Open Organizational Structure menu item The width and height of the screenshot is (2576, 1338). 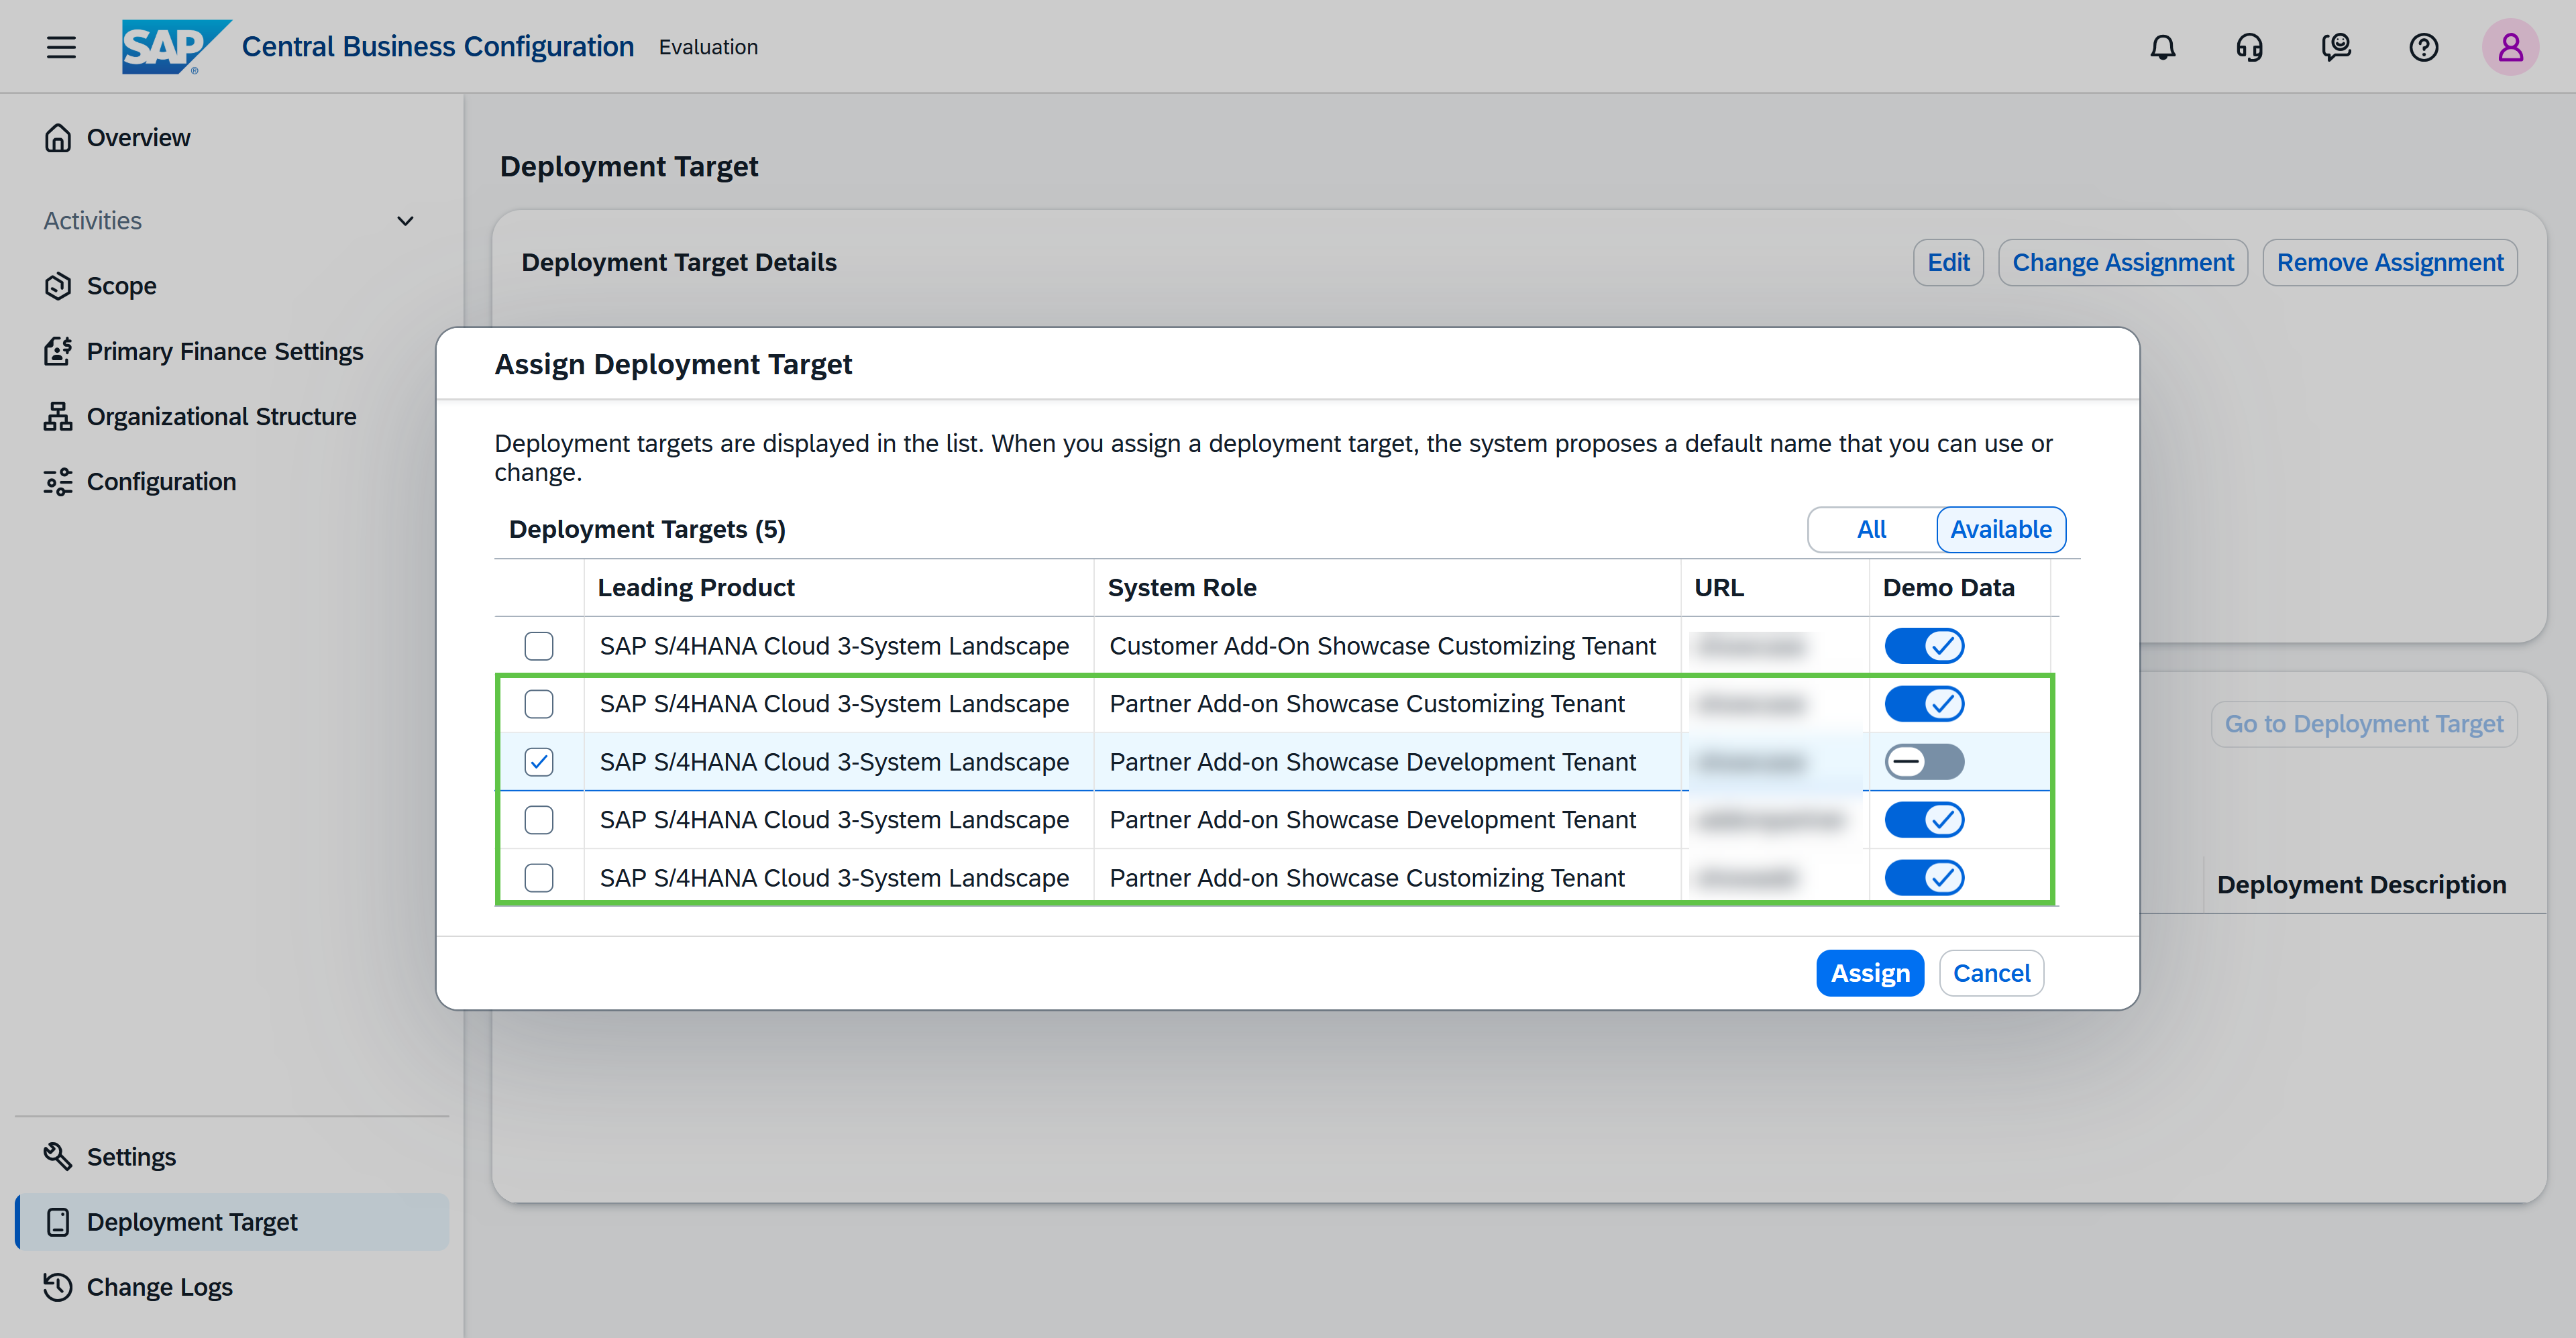pos(231,416)
